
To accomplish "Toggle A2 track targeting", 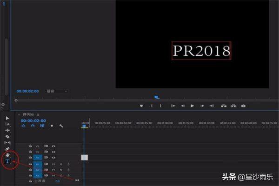I will [x=38, y=170].
